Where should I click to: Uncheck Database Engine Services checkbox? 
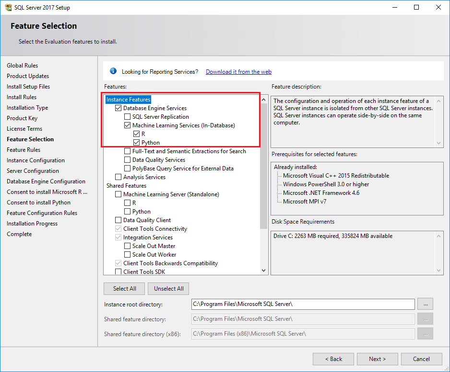pyautogui.click(x=118, y=108)
